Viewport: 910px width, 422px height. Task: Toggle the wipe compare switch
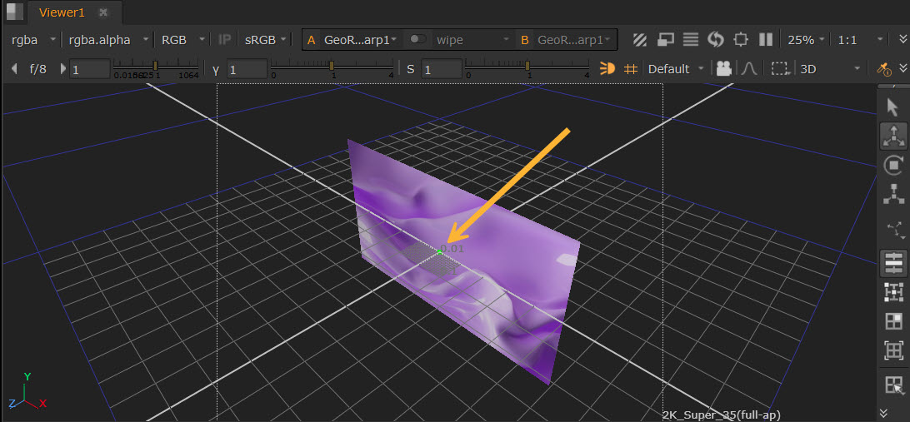[417, 39]
